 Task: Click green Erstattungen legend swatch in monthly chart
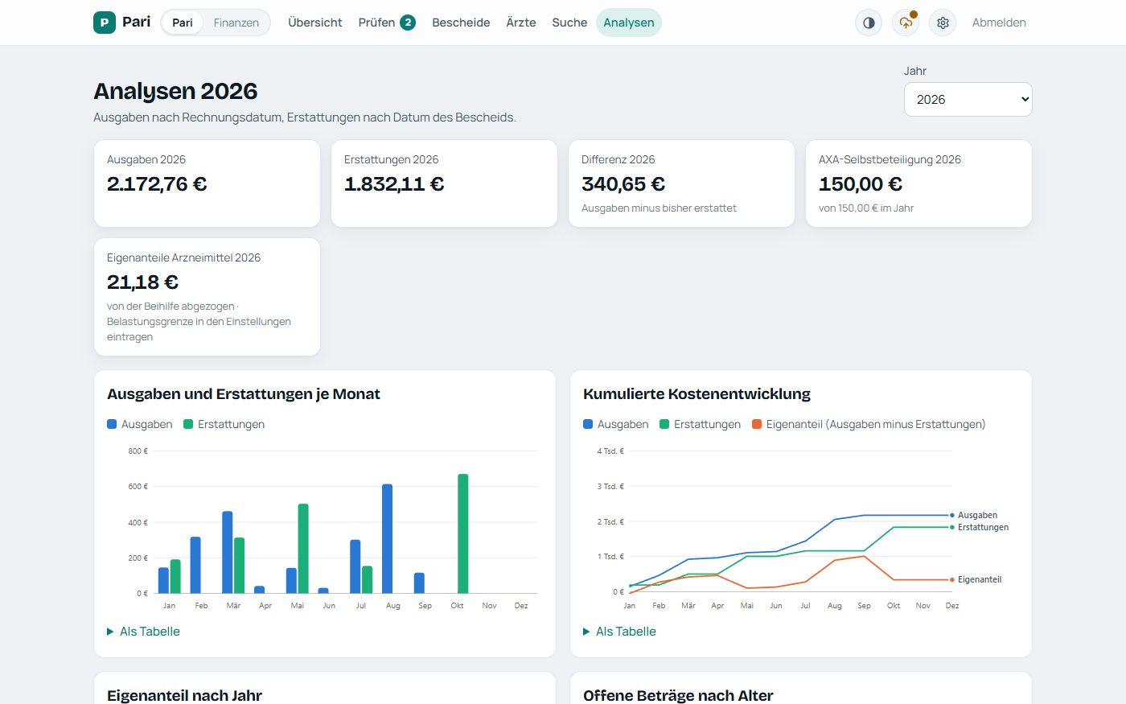188,424
